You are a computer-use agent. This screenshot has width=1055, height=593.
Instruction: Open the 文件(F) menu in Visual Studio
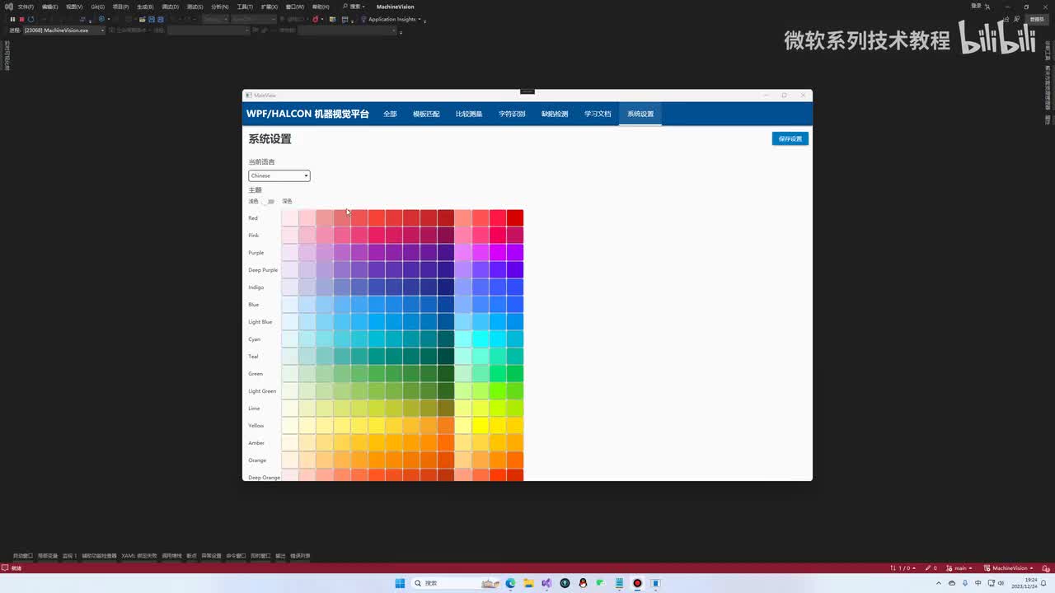26,7
